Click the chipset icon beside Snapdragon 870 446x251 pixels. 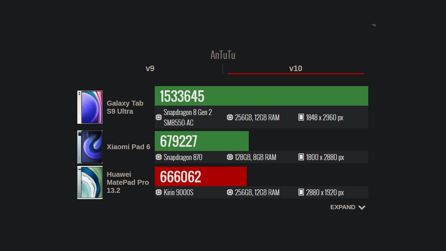(159, 157)
